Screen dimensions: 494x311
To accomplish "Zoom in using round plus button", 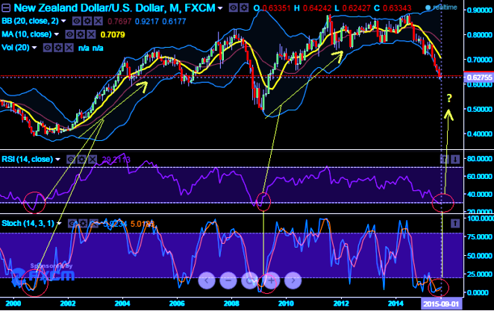I will coord(271,280).
